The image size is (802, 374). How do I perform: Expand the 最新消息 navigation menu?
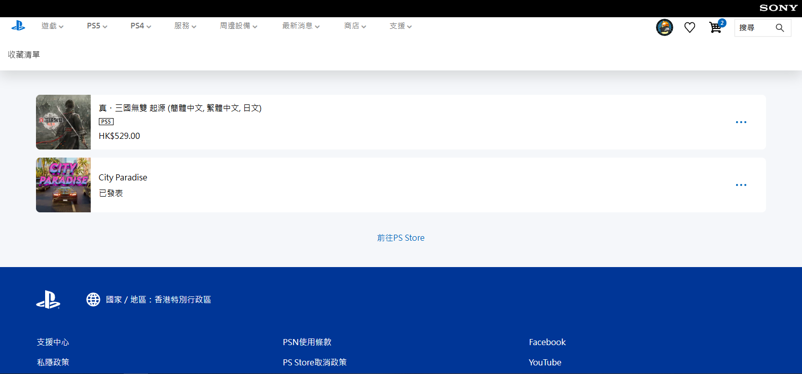pyautogui.click(x=301, y=26)
